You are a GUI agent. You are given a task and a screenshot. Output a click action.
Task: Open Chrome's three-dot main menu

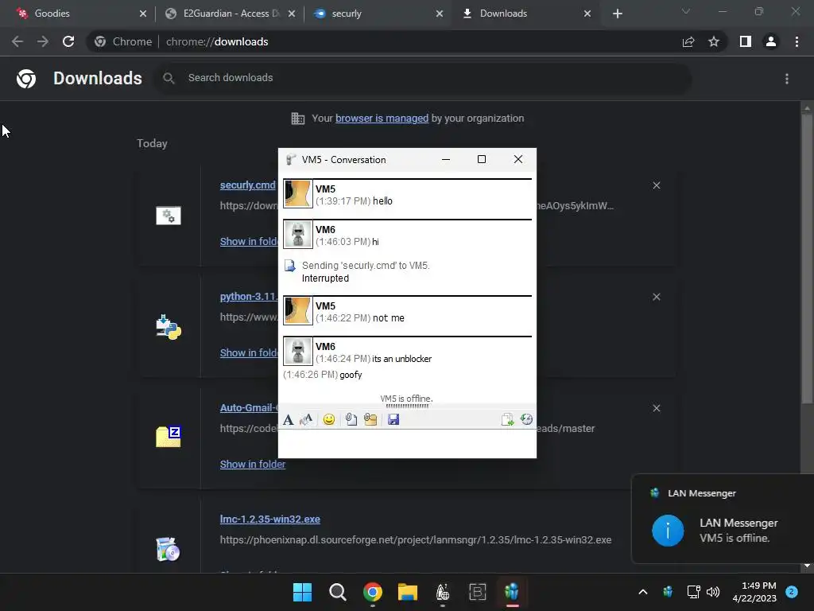[797, 41]
